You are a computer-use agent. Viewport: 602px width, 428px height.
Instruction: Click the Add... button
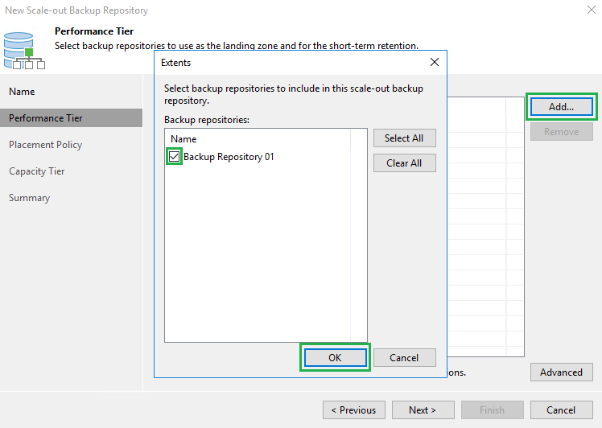(x=561, y=107)
